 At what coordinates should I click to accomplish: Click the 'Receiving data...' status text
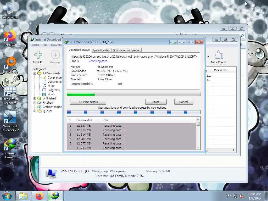coord(99,61)
